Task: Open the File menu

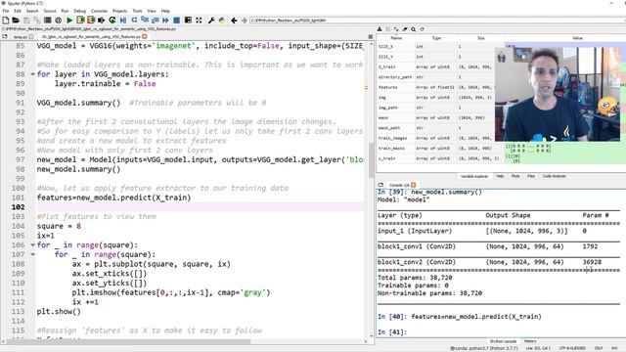Action: pos(6,11)
